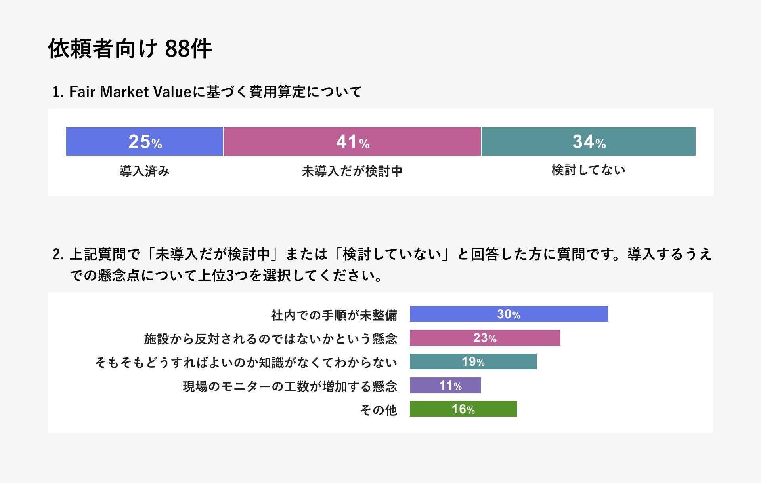
Task: Click the 検討してない label
Action: [x=588, y=170]
